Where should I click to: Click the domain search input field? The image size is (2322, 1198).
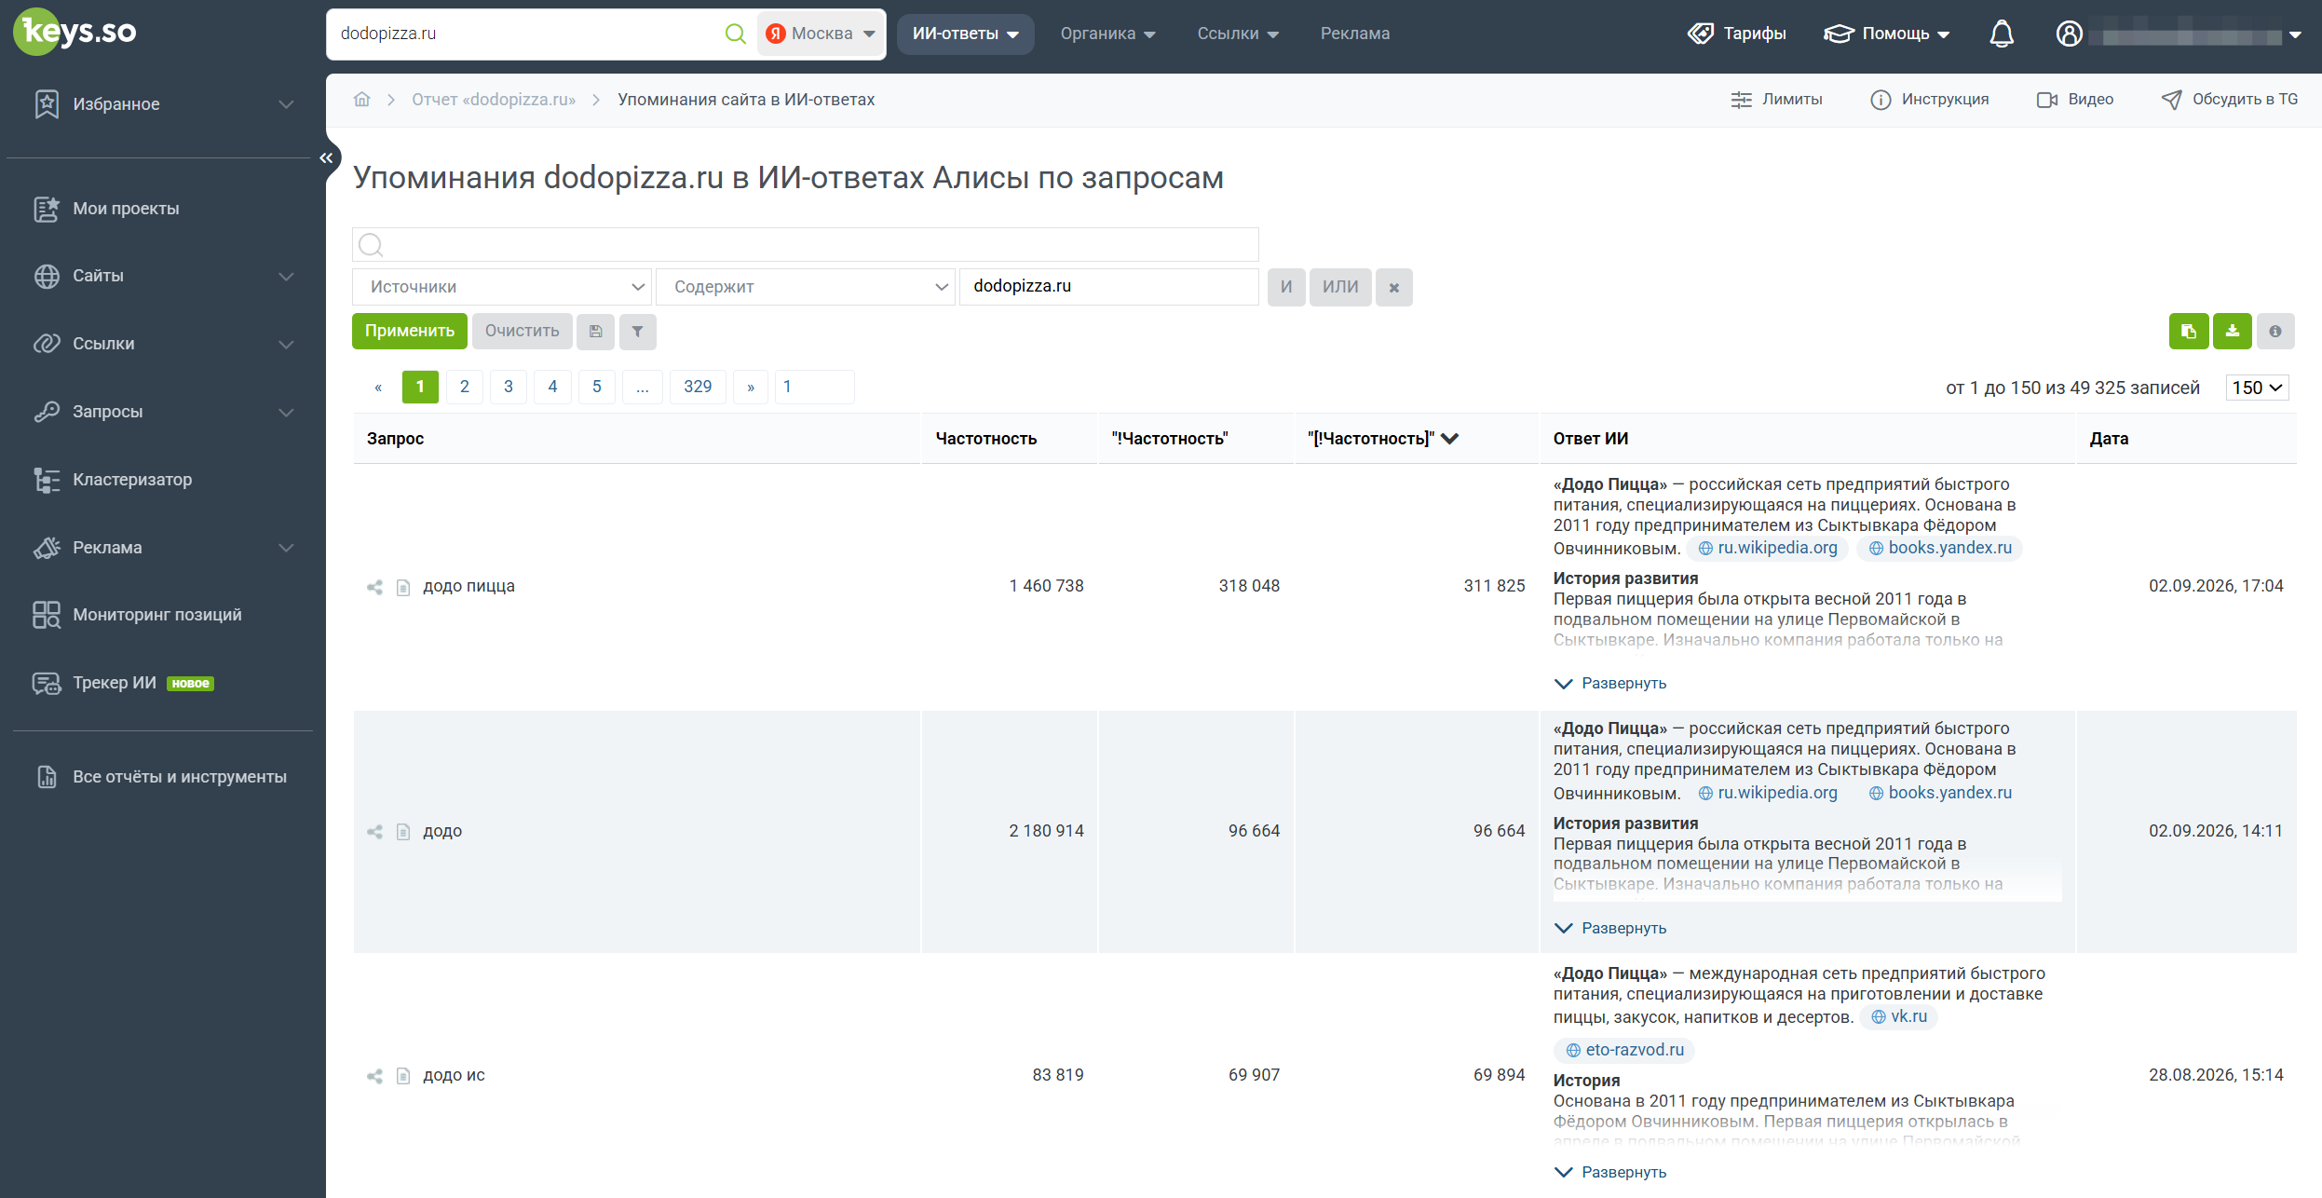526,34
